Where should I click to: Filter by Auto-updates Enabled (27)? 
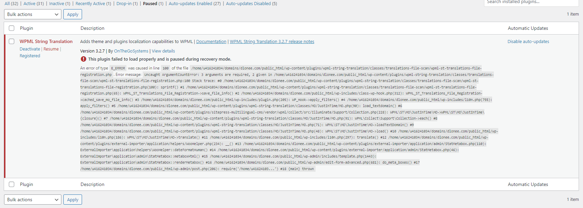coord(195,3)
